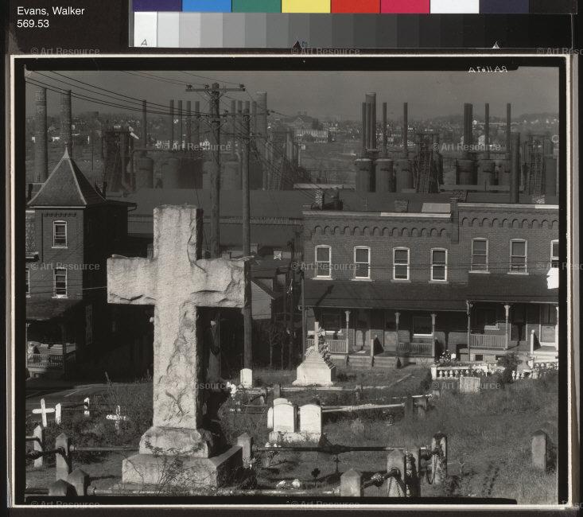Click the 'Evans, Walker' caption text
Image resolution: width=583 pixels, height=517 pixels.
pos(51,11)
